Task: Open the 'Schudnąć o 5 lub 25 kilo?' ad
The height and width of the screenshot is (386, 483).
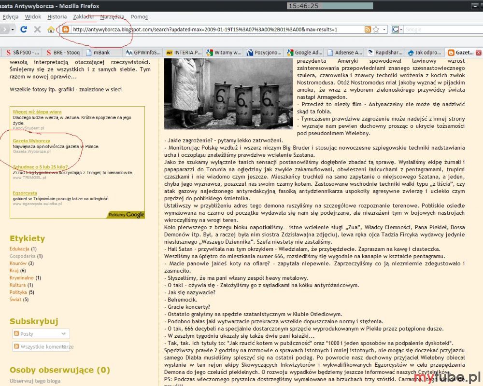Action: coord(41,167)
